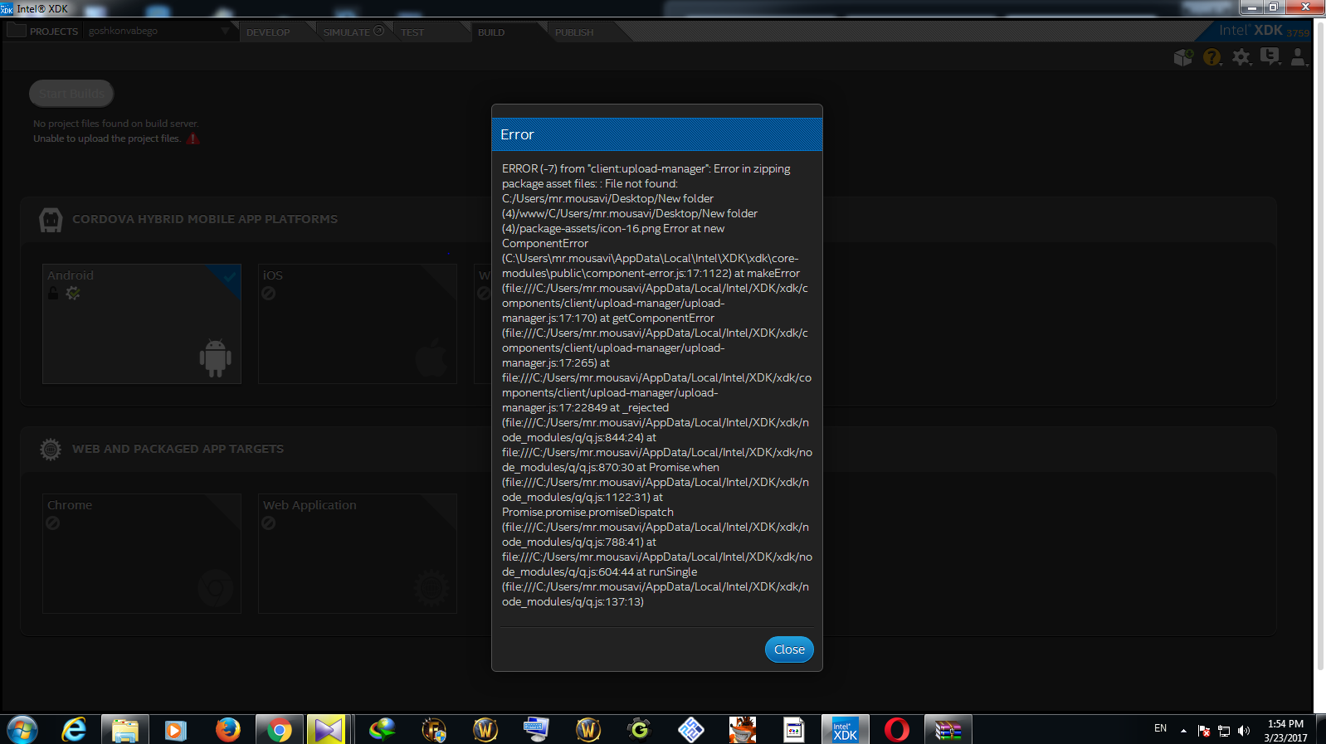Switch to the PUBLISH tab
The height and width of the screenshot is (744, 1326).
point(574,32)
